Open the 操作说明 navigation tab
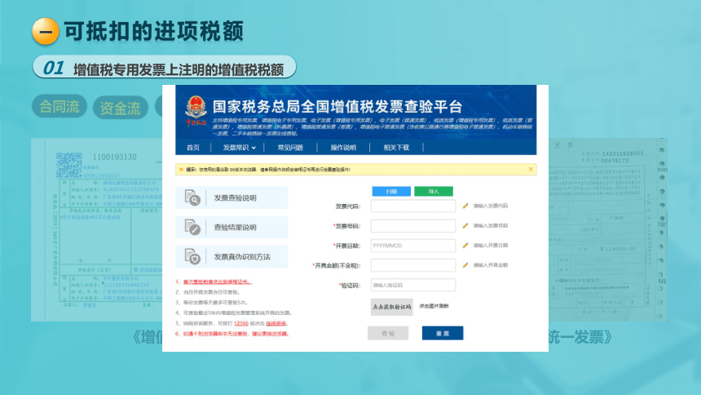This screenshot has height=395, width=701. (x=343, y=148)
